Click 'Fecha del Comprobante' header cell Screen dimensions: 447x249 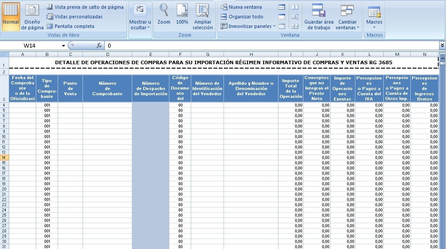(x=23, y=88)
